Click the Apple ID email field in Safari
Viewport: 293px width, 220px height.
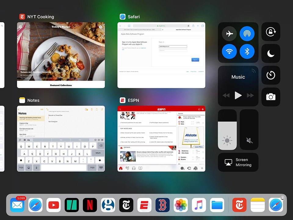173,46
